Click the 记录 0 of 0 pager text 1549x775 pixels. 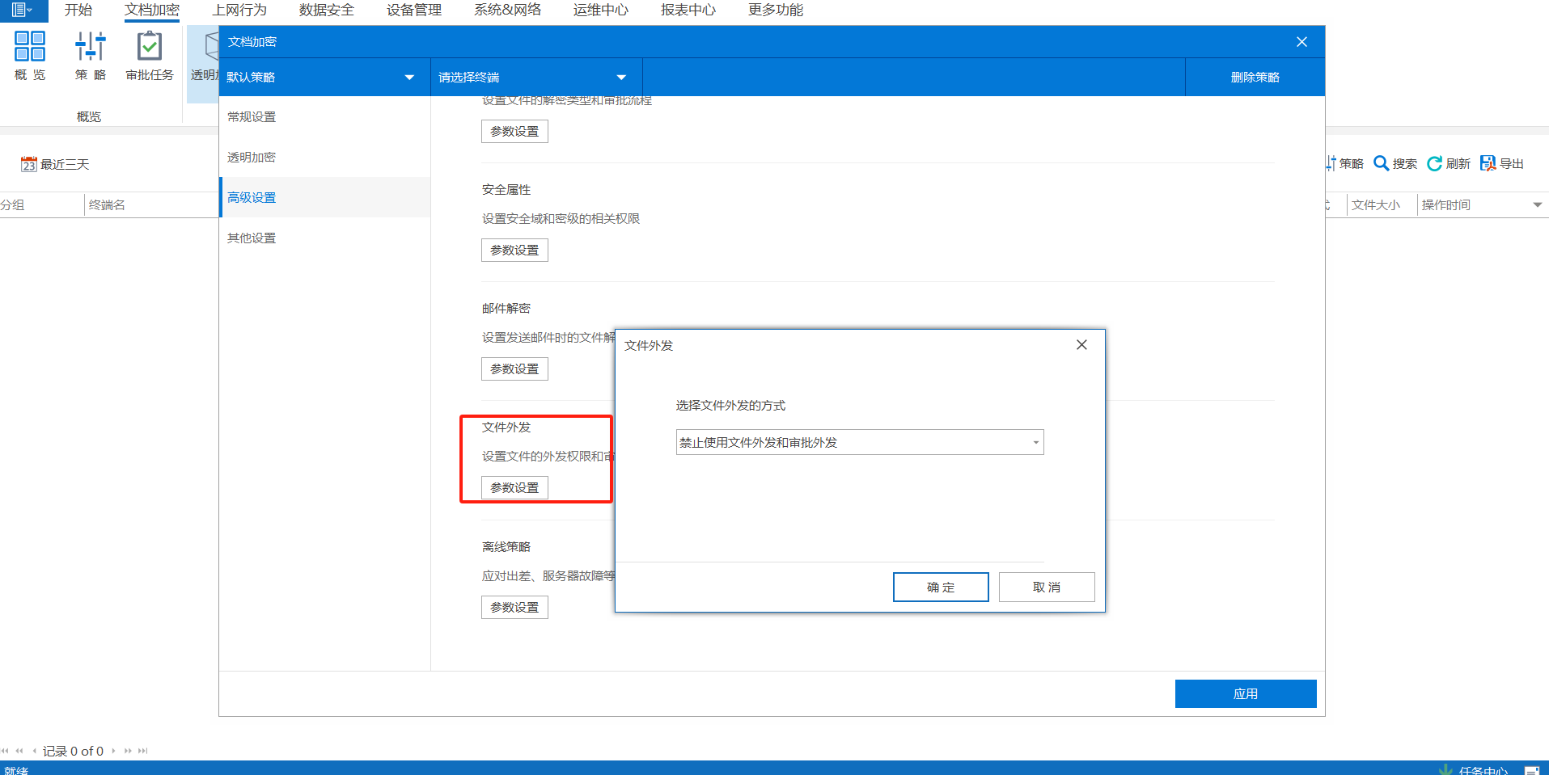click(x=73, y=751)
